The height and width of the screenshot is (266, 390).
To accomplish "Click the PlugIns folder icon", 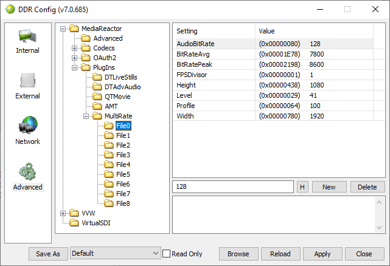I will point(86,67).
